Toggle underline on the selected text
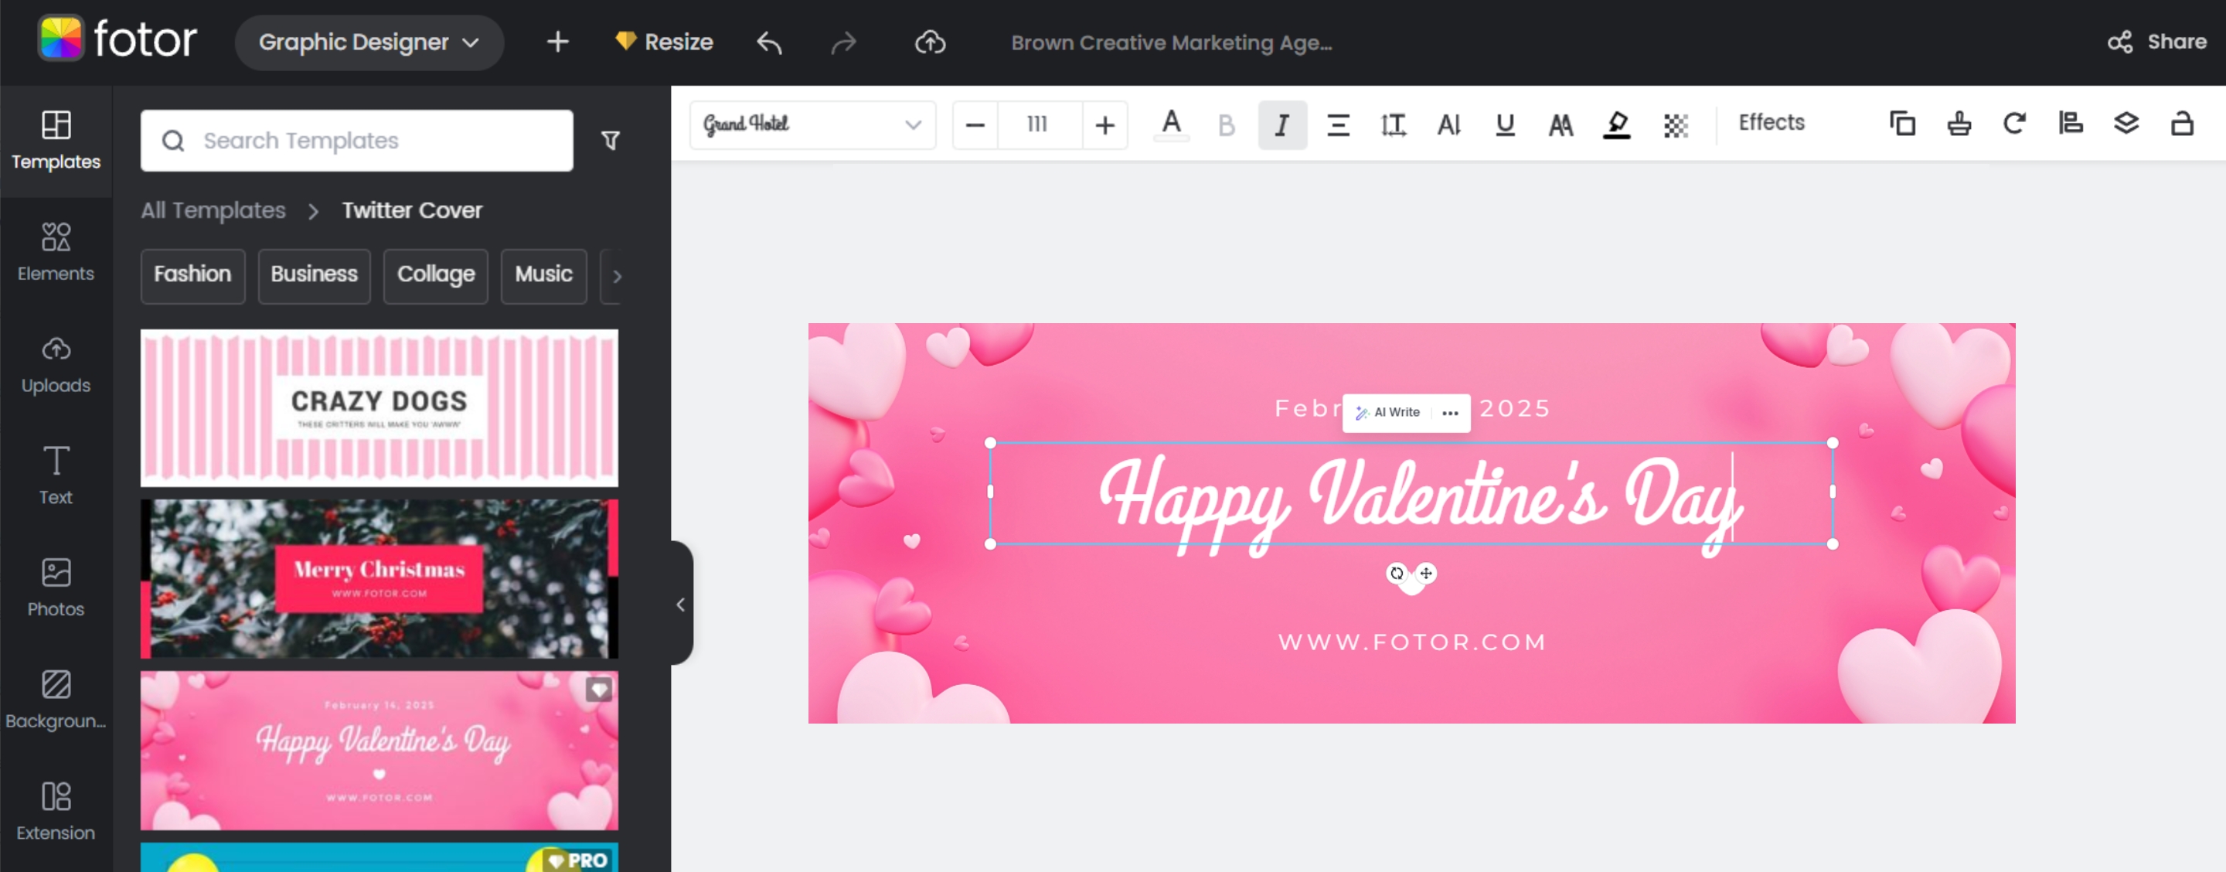The width and height of the screenshot is (2226, 872). coord(1504,124)
